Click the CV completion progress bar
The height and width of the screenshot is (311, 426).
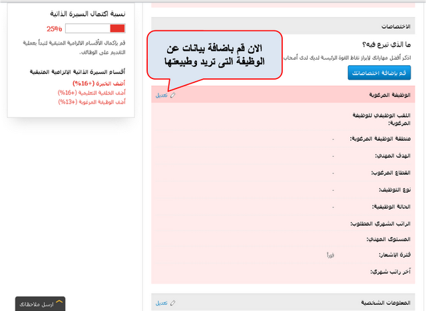95,29
